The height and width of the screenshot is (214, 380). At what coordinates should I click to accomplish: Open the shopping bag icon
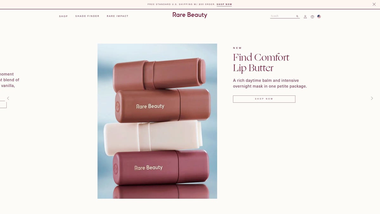(312, 17)
